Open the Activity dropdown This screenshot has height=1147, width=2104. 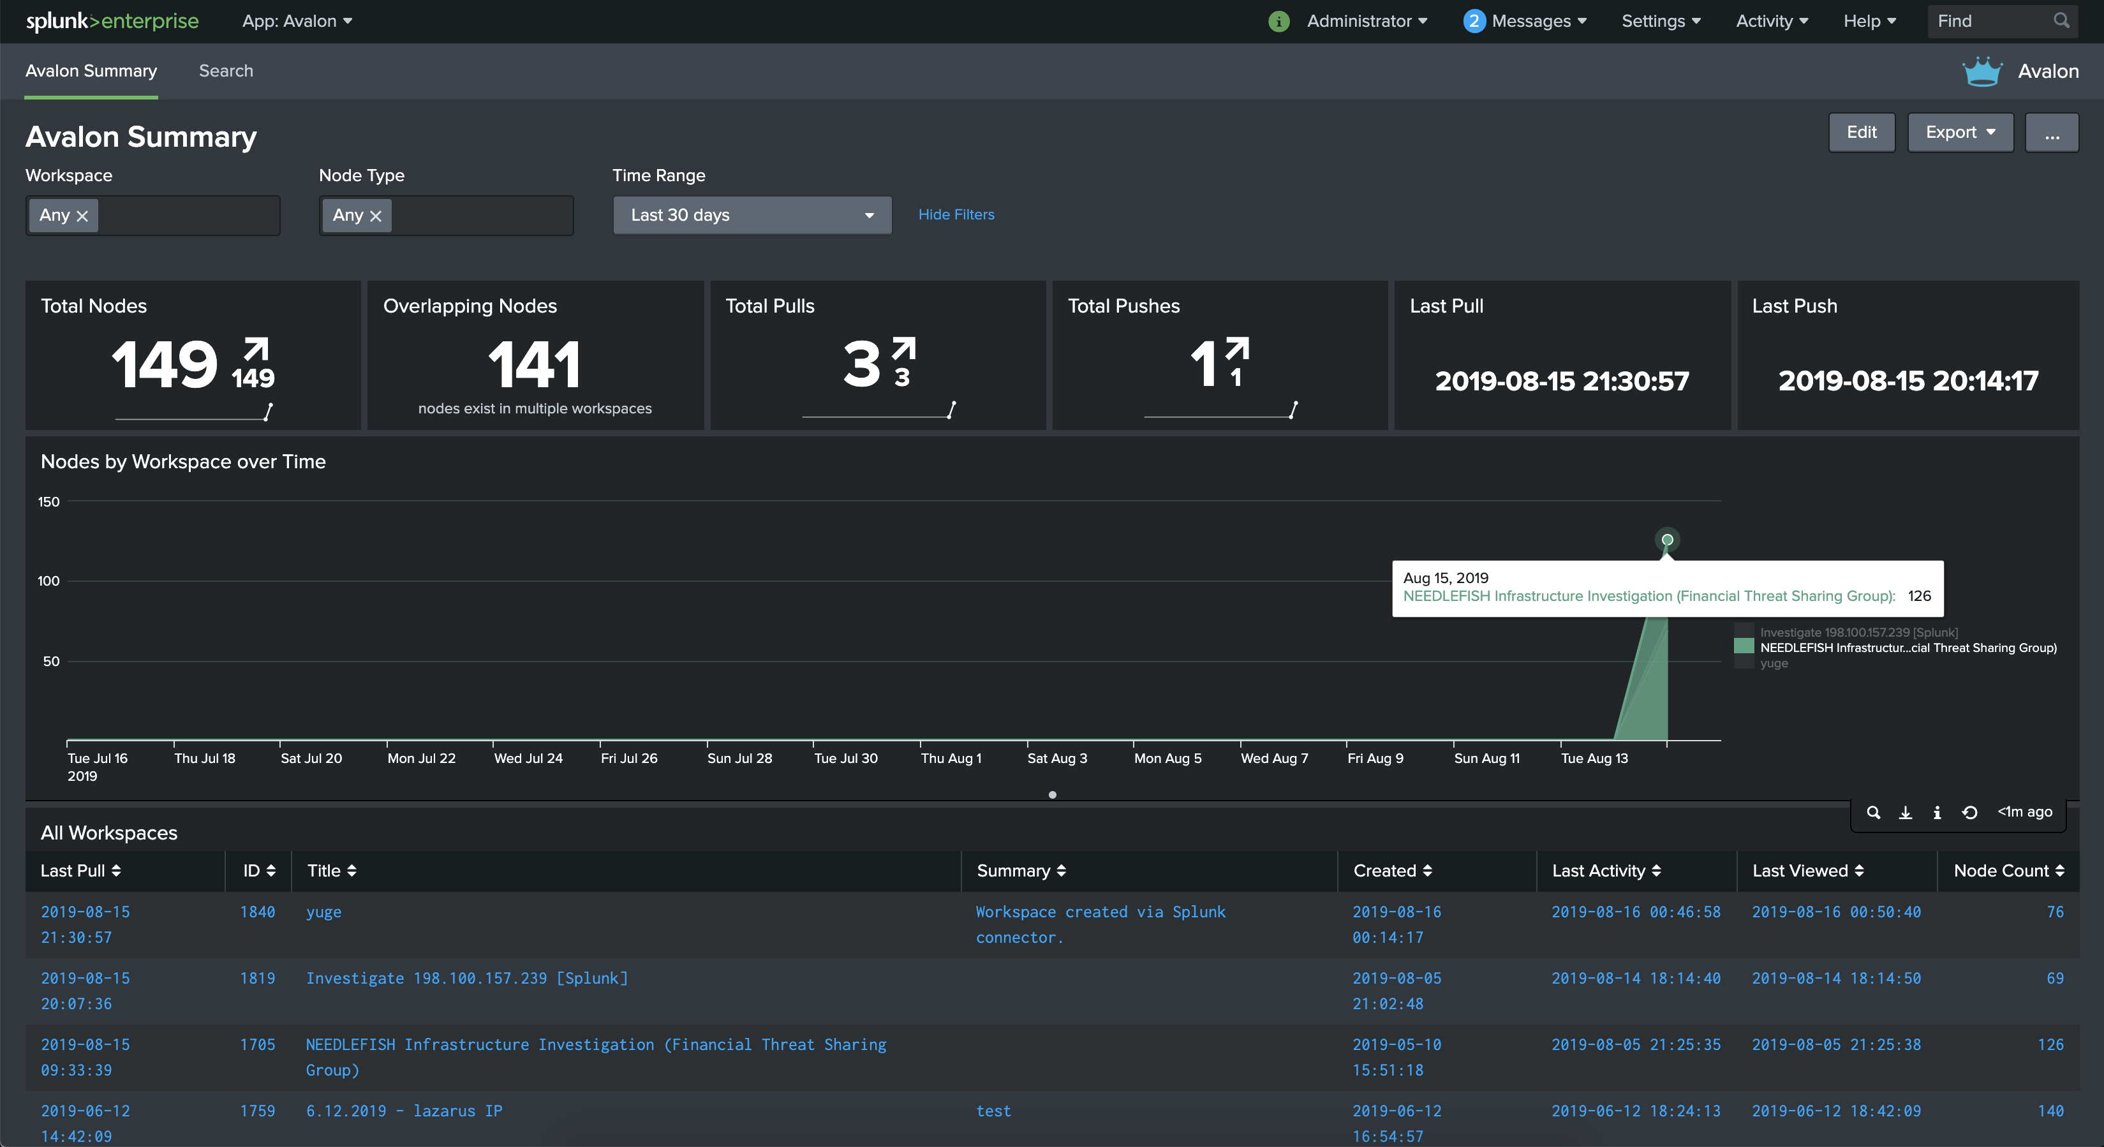click(1772, 21)
